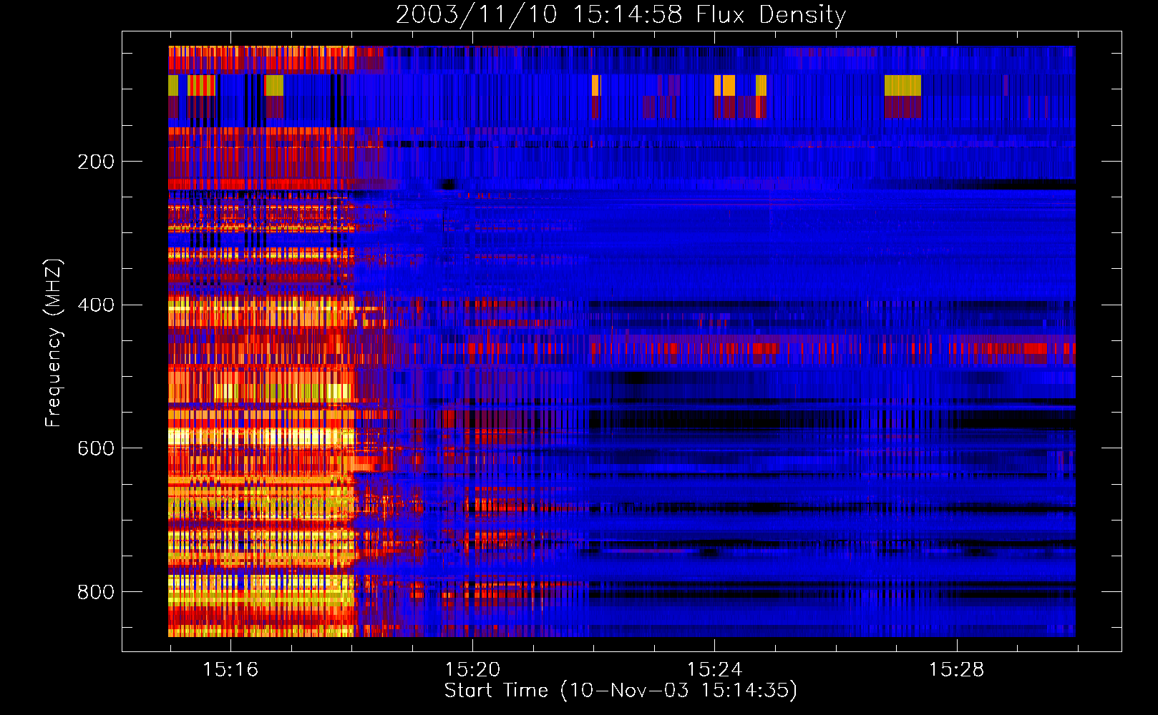This screenshot has width=1158, height=715.
Task: Click the 400 frequency tick label
Action: pyautogui.click(x=96, y=305)
